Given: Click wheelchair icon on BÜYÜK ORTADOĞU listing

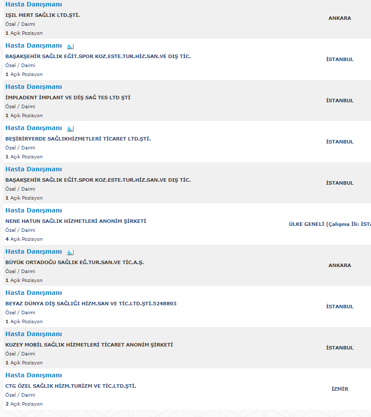Looking at the screenshot, I should (x=70, y=252).
